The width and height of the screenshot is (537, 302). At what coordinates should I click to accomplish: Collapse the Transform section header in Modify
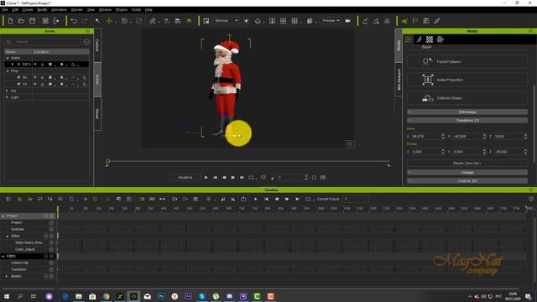pos(467,121)
